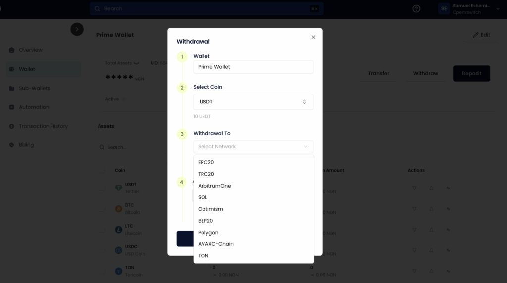
Task: Click the LTC row transfer icon
Action: (448, 230)
